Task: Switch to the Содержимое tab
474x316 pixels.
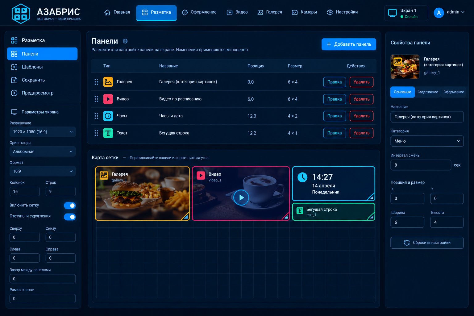Action: coord(427,92)
